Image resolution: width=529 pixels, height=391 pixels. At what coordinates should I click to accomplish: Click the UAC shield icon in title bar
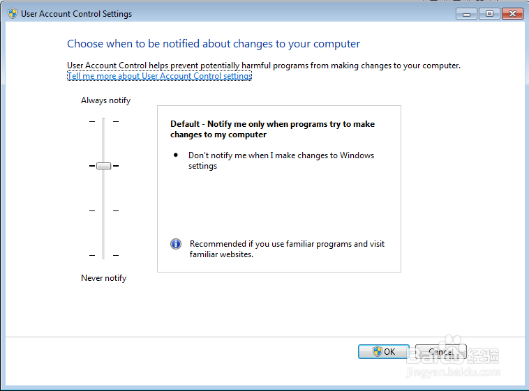pos(13,13)
